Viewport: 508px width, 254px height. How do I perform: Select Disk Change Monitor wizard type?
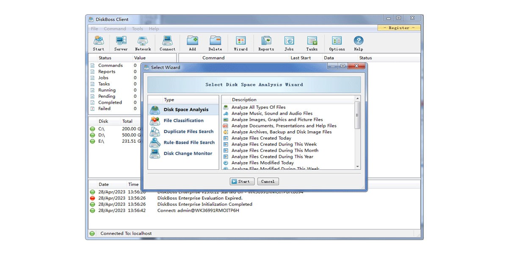(x=184, y=154)
